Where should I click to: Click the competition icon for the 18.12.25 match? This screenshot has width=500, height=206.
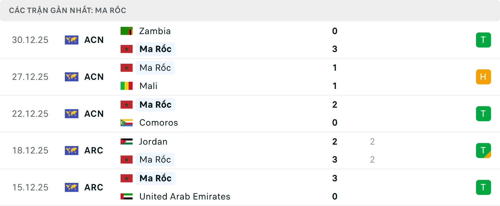[x=72, y=151]
